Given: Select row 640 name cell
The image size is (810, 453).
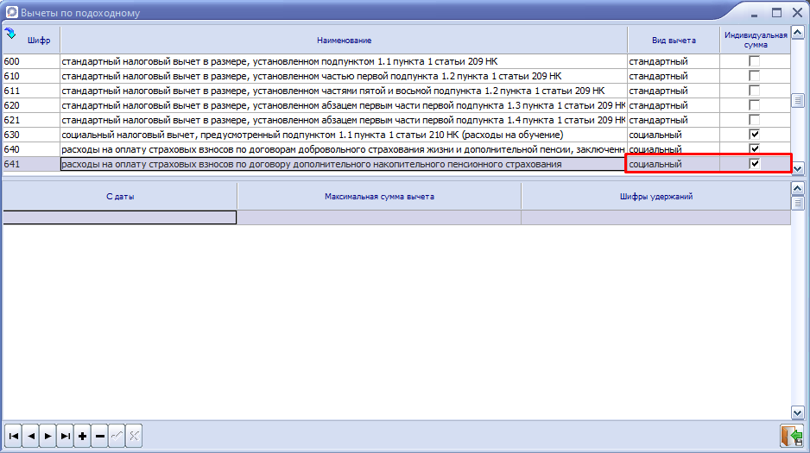Looking at the screenshot, I should [x=343, y=149].
